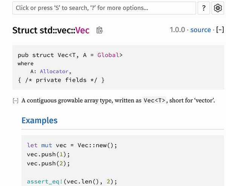Click the 1.0.0 version label
226x186 pixels.
click(177, 30)
